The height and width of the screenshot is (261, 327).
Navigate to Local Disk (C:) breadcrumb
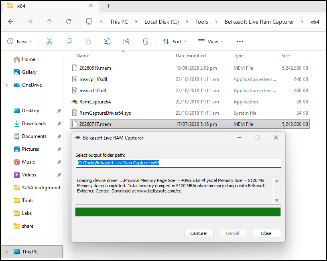[x=161, y=22]
